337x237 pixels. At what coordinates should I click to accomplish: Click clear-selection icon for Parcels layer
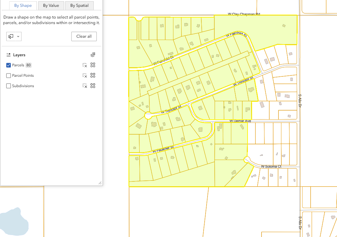click(x=84, y=65)
